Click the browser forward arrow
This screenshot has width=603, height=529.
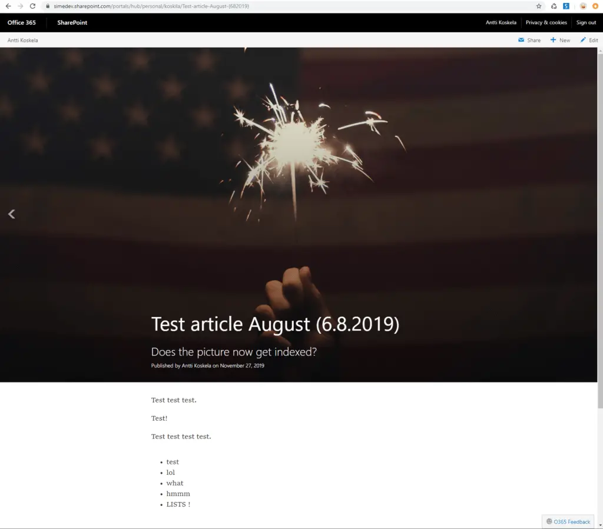point(21,6)
